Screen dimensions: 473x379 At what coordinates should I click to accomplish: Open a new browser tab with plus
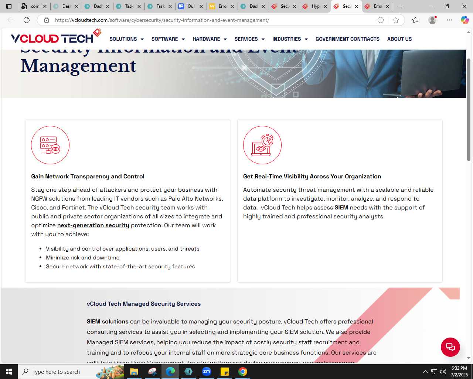[x=401, y=6]
